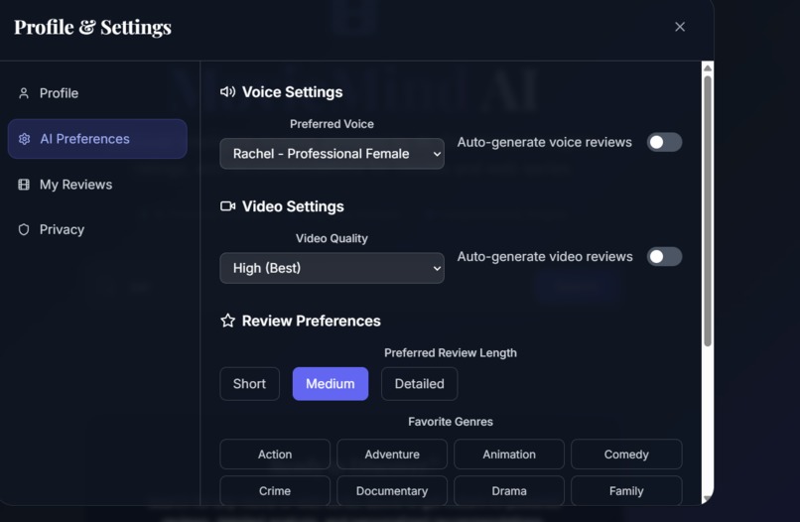The height and width of the screenshot is (522, 800).
Task: Choose Medium review length
Action: 331,384
